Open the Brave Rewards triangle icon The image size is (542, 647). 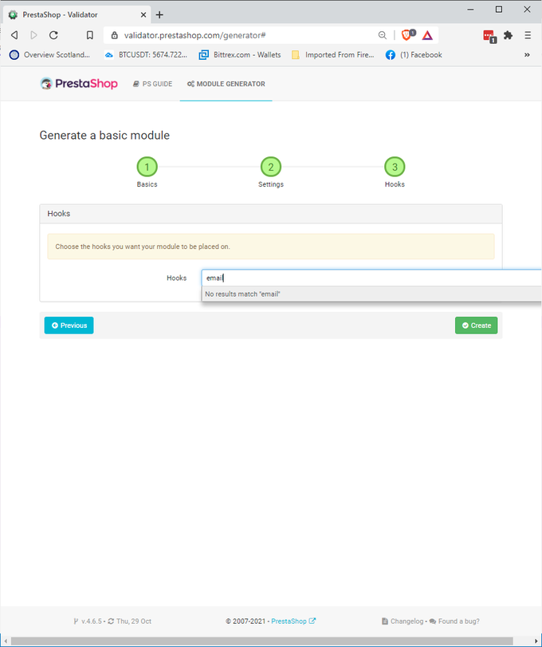427,35
